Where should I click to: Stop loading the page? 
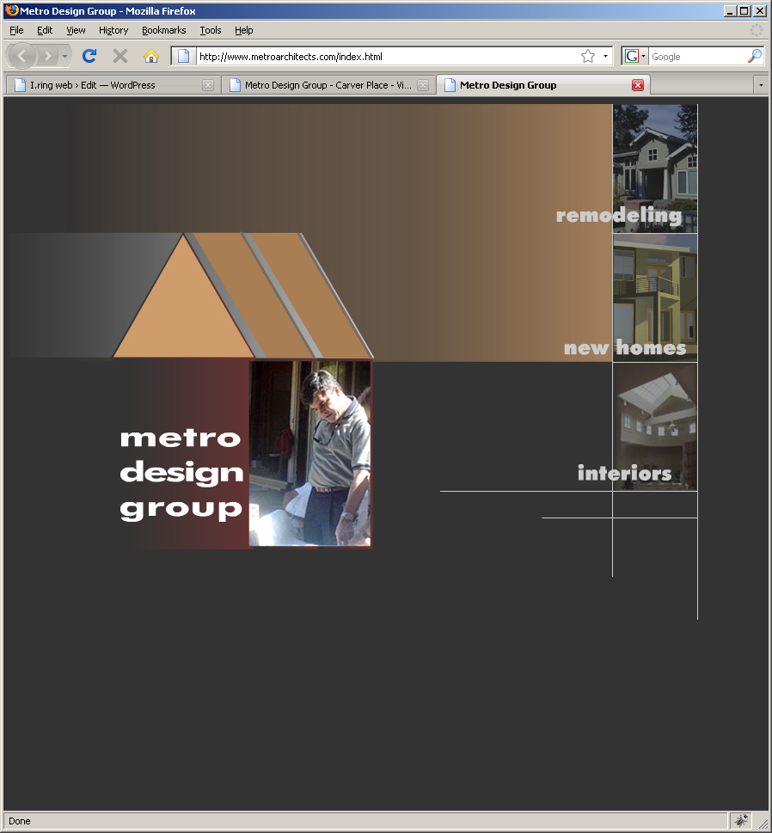click(120, 56)
